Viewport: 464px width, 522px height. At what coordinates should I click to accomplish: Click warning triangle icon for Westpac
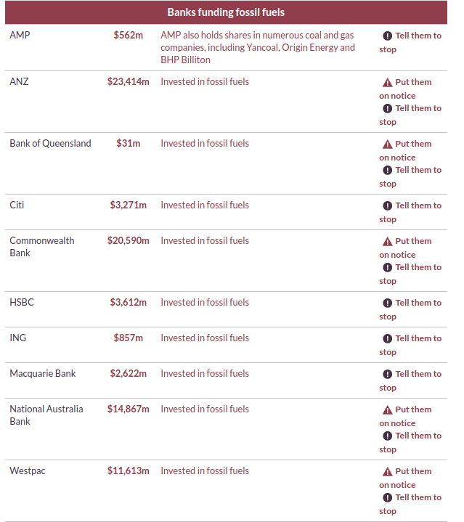click(388, 471)
